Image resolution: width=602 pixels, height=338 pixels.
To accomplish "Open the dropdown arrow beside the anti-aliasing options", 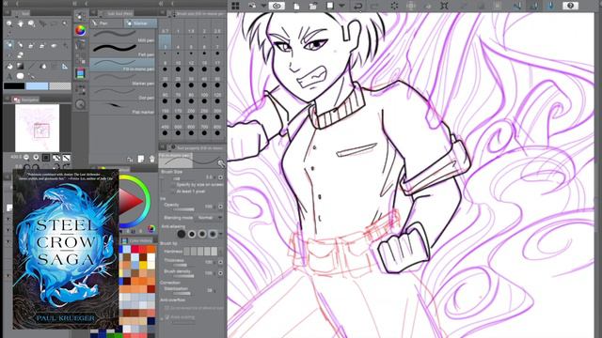I will [221, 234].
